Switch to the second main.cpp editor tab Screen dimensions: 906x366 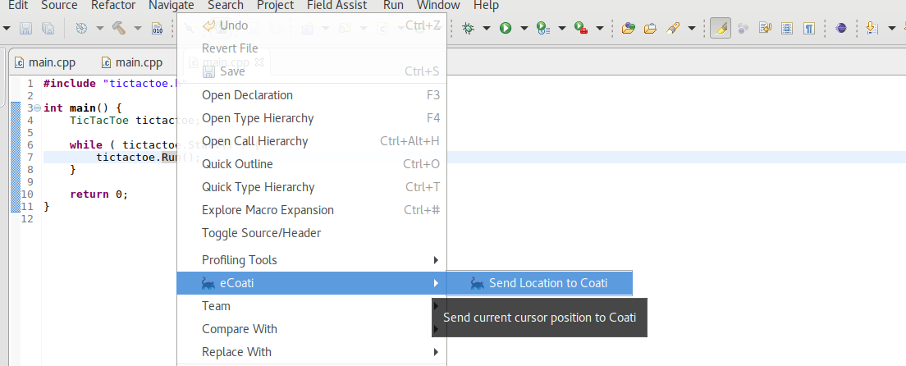pos(132,62)
